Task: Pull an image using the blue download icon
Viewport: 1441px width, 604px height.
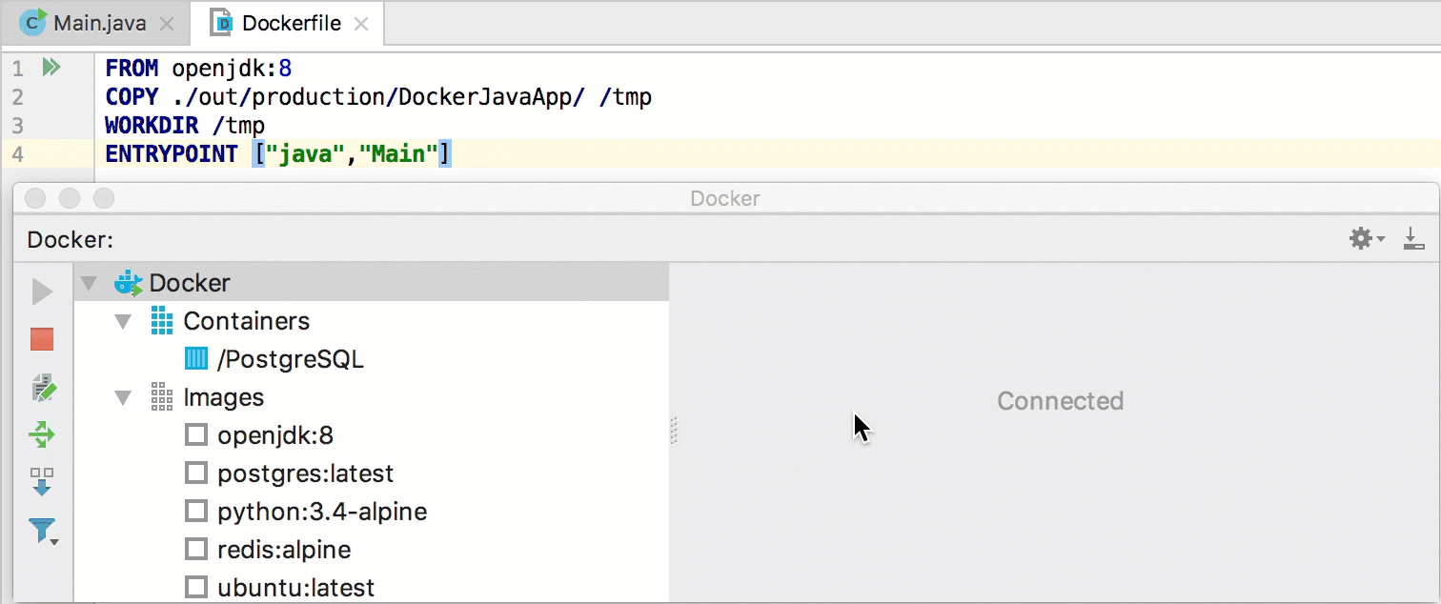Action: (42, 483)
